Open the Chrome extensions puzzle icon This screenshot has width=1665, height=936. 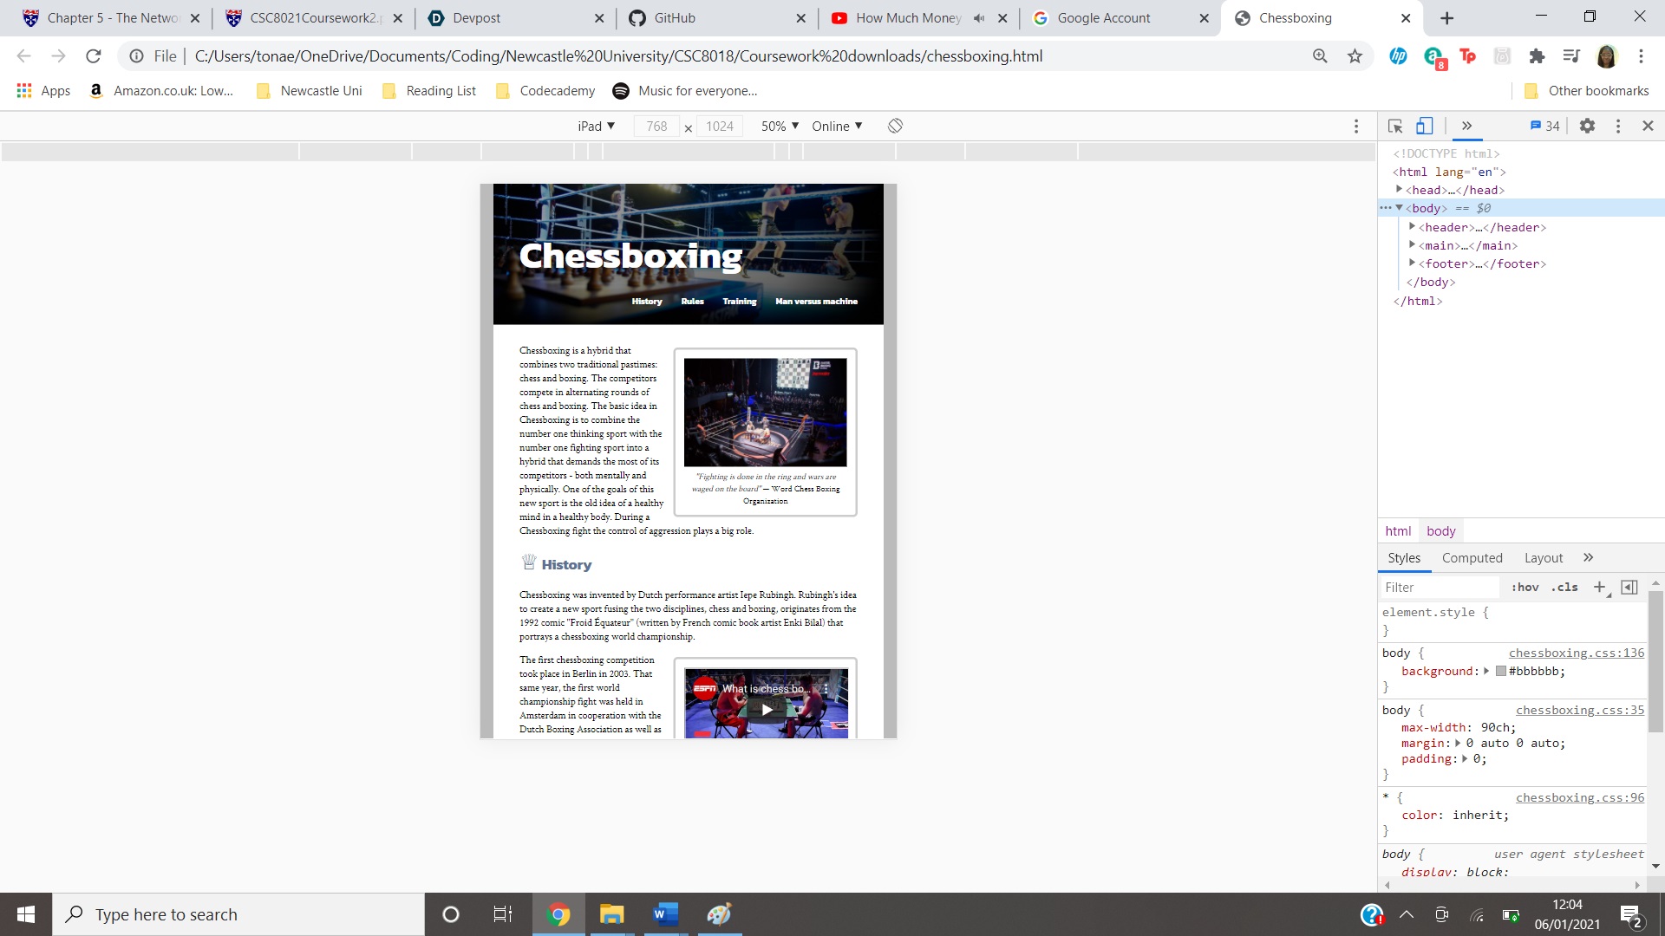1537,56
